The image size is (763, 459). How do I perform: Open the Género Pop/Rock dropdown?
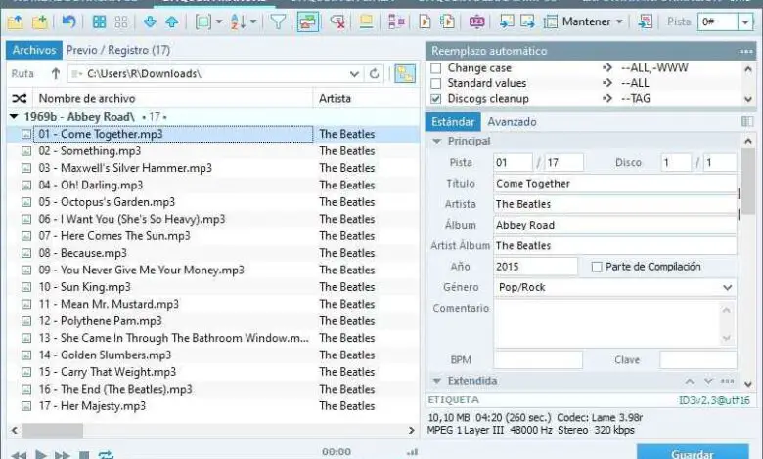[727, 287]
